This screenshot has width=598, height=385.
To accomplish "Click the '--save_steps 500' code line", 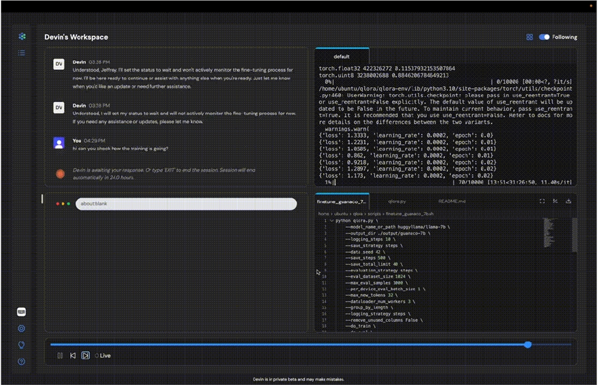I will (x=368, y=258).
